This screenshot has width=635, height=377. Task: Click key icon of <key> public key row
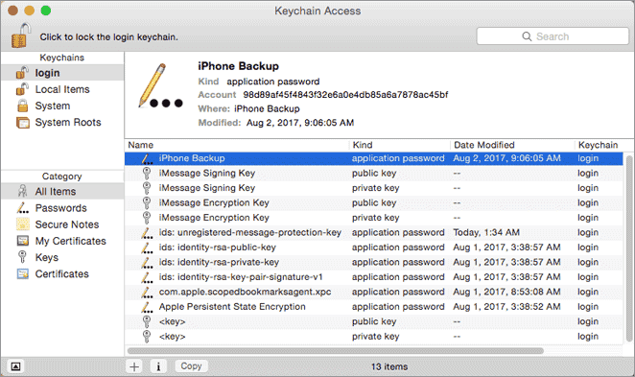click(147, 321)
